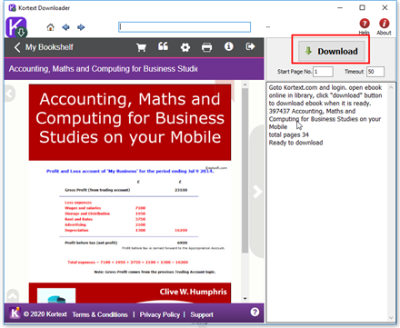Navigate back with the left arrow
The height and width of the screenshot is (328, 400).
click(x=65, y=27)
